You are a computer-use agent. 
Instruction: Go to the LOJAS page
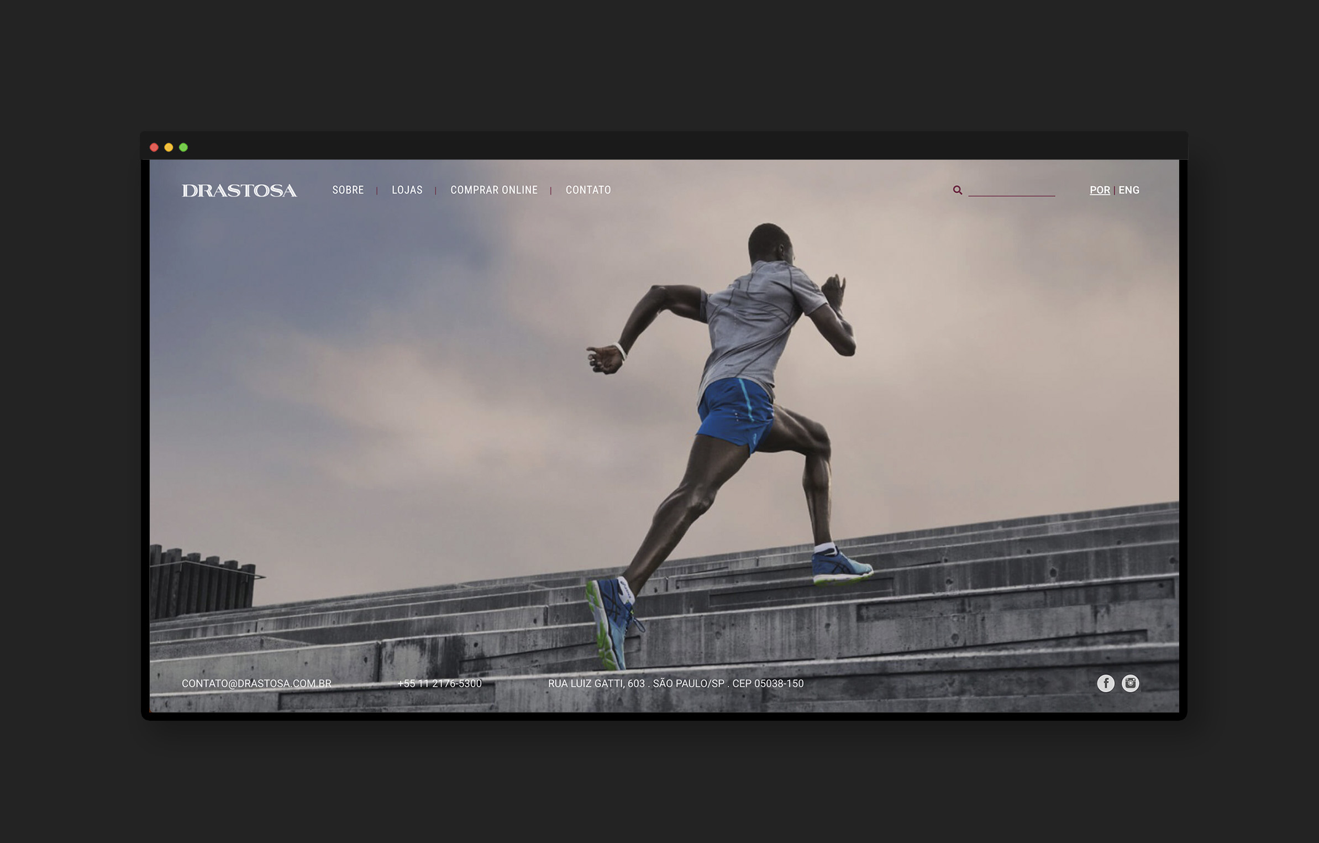[407, 190]
